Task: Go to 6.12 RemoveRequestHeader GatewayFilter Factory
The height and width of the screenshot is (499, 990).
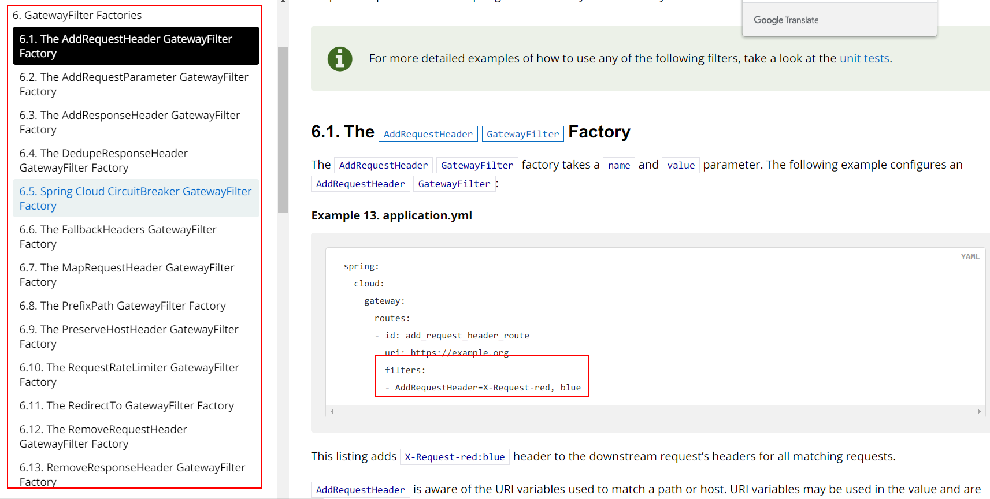Action: pyautogui.click(x=136, y=436)
